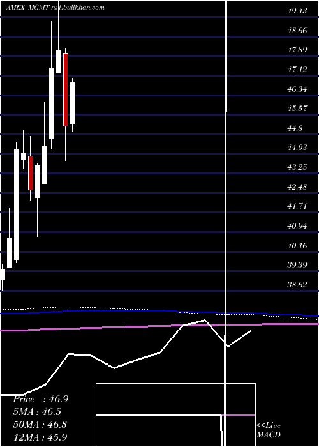This screenshot has height=447, width=319.
Task: Click the 40.94 price axis label
Action: point(297,226)
